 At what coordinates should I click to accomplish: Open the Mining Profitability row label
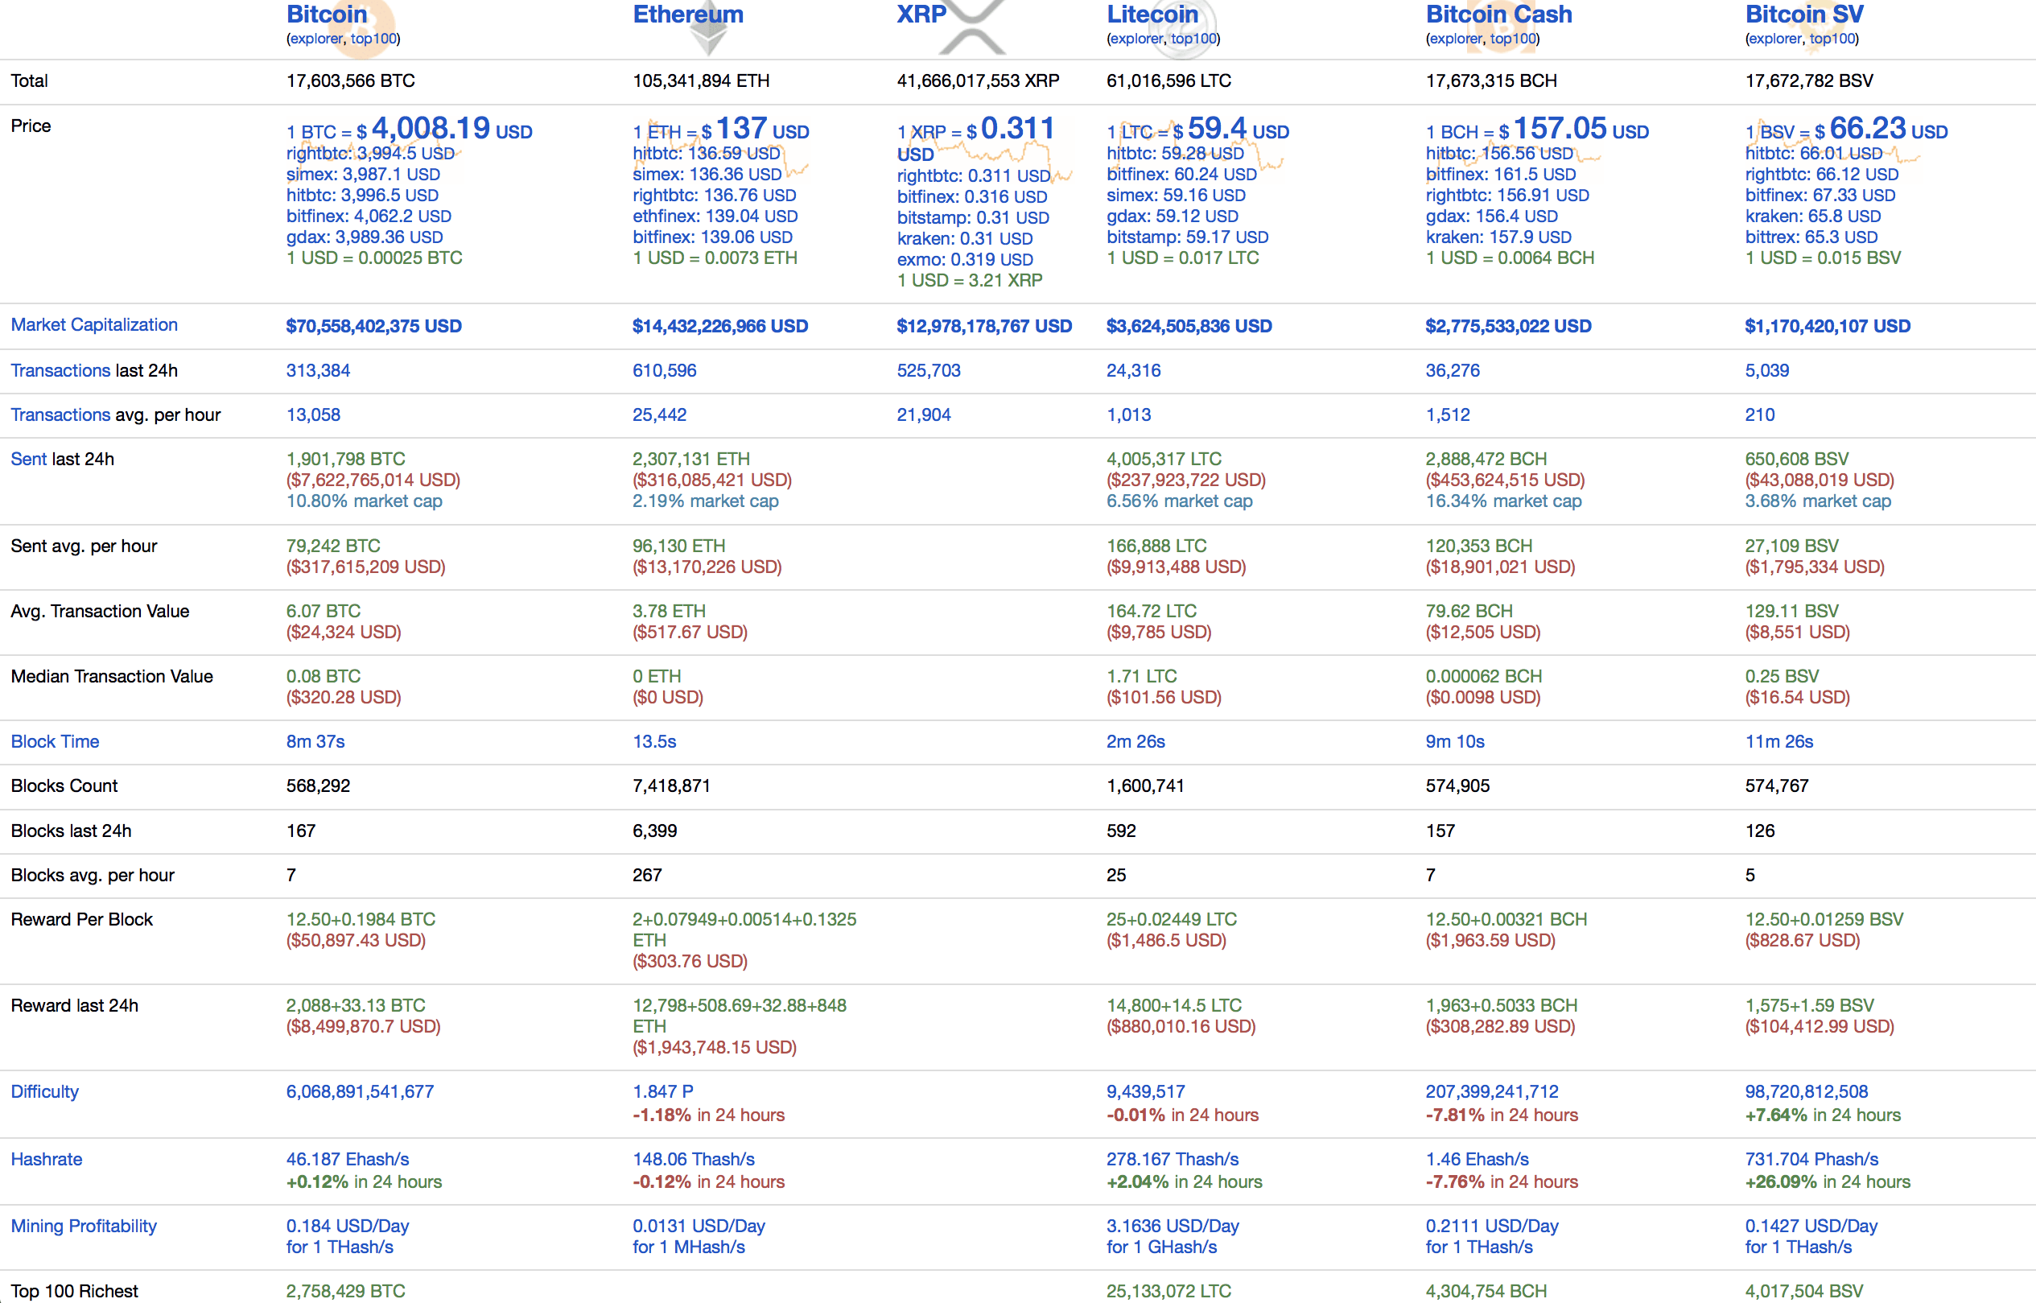pos(84,1226)
